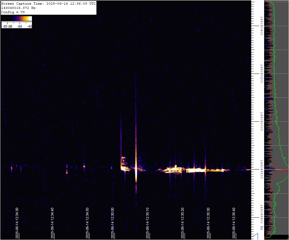Click the brightest white horizontal burst before 12:35:30
This screenshot has height=240, width=289.
tap(196, 170)
